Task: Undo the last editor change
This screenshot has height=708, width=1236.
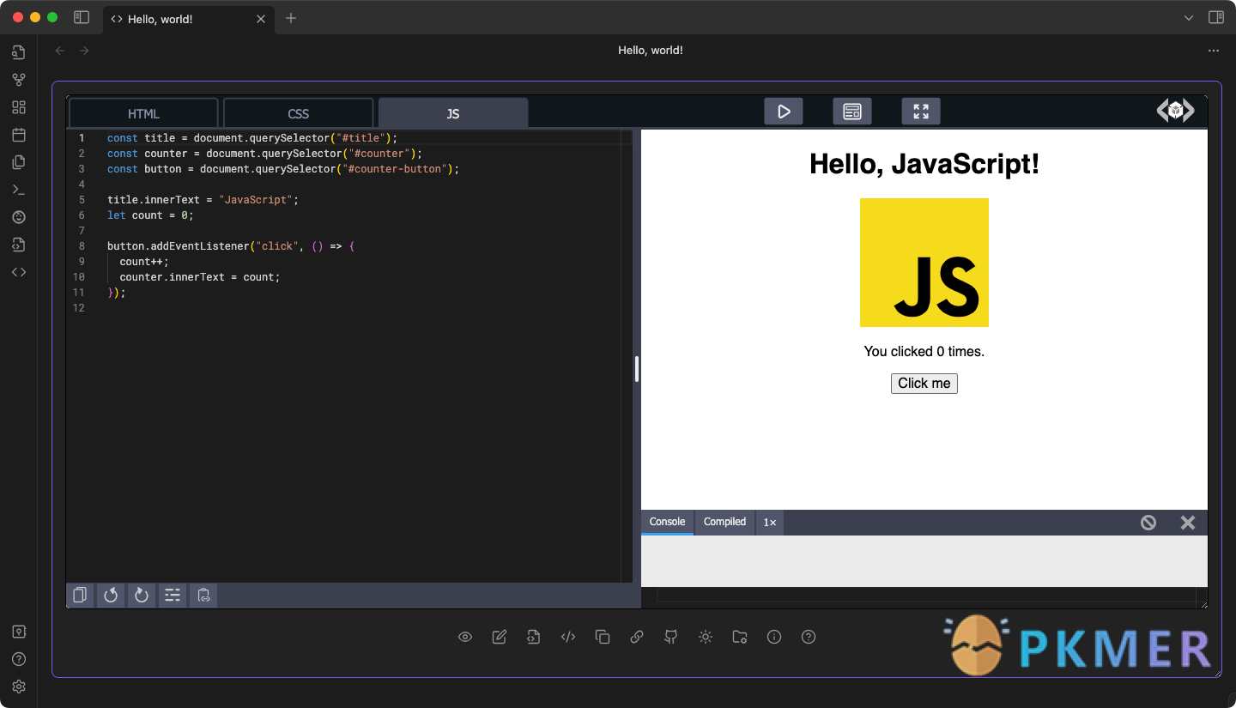Action: (x=111, y=595)
